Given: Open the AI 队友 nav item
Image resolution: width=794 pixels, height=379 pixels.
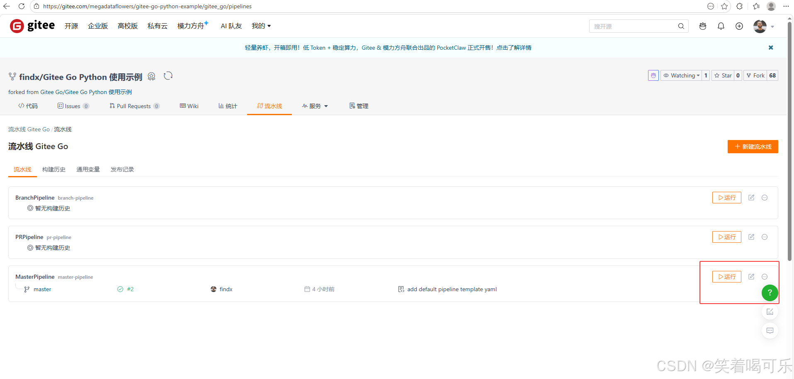Looking at the screenshot, I should (231, 26).
